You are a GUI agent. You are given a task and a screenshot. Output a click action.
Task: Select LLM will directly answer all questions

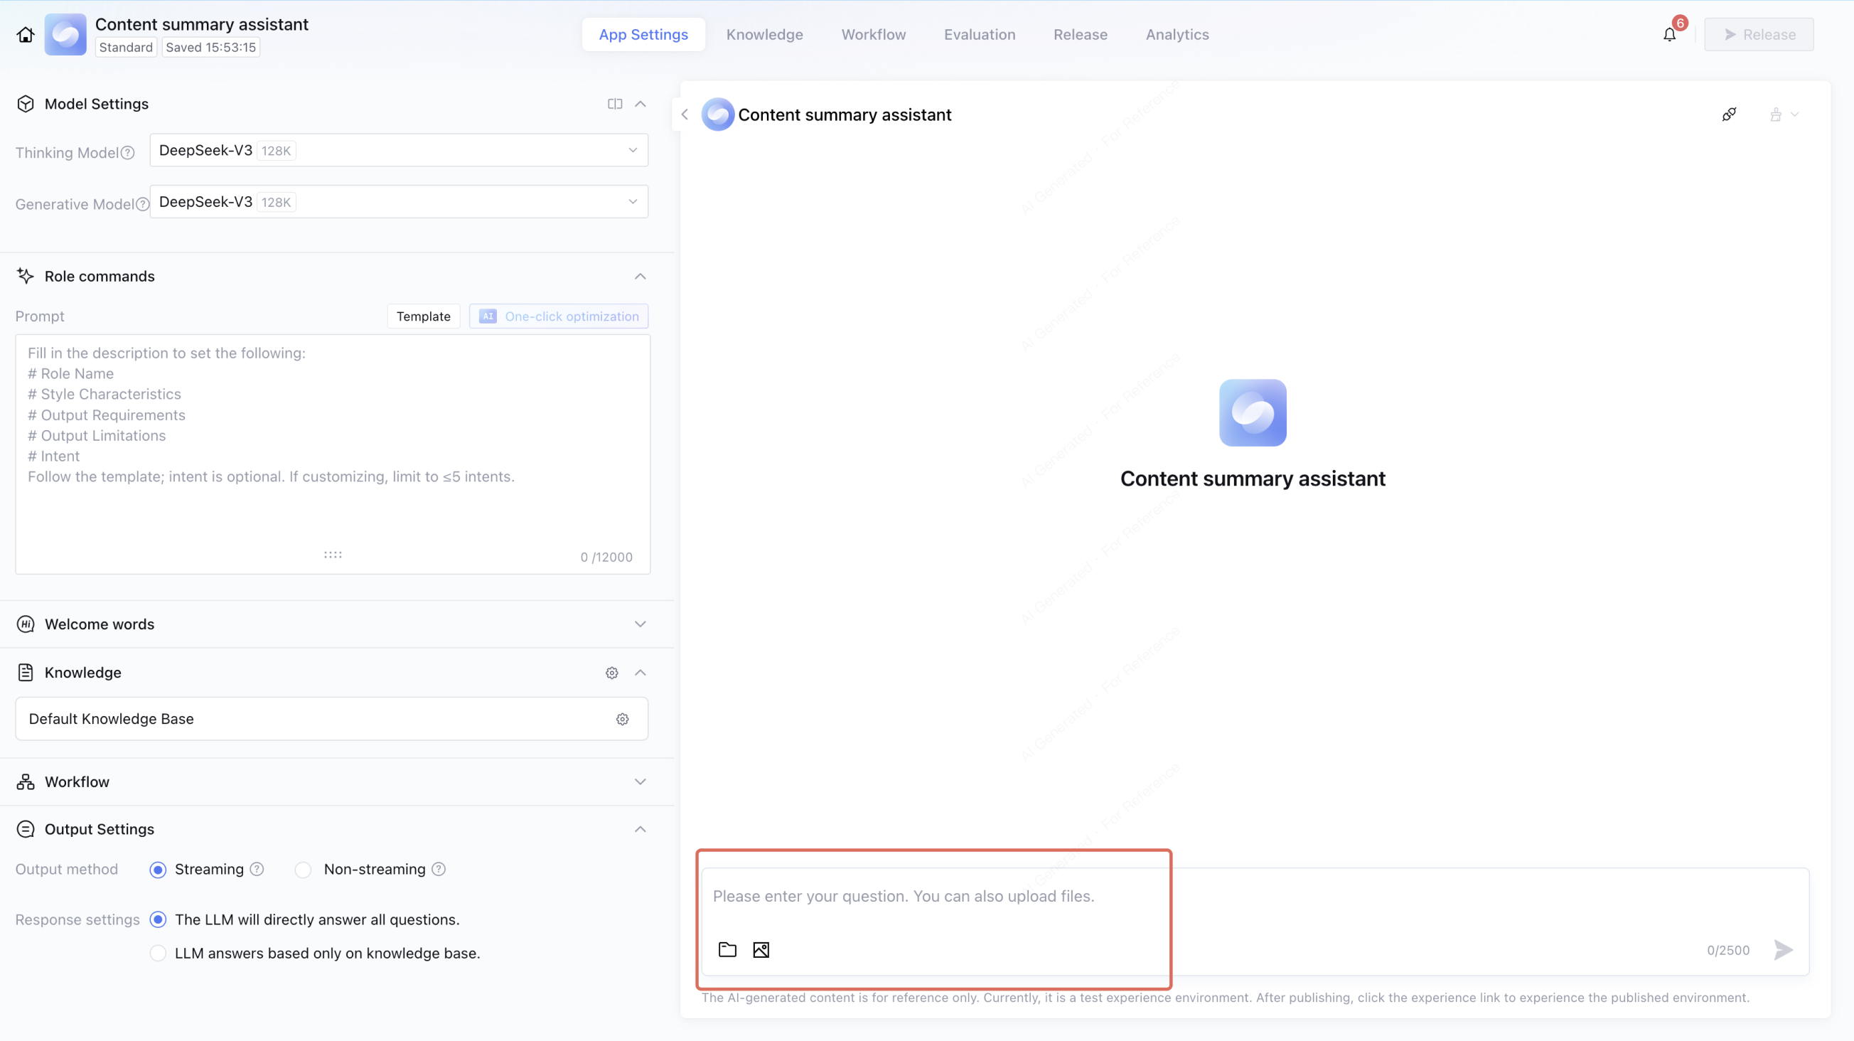pos(158,919)
